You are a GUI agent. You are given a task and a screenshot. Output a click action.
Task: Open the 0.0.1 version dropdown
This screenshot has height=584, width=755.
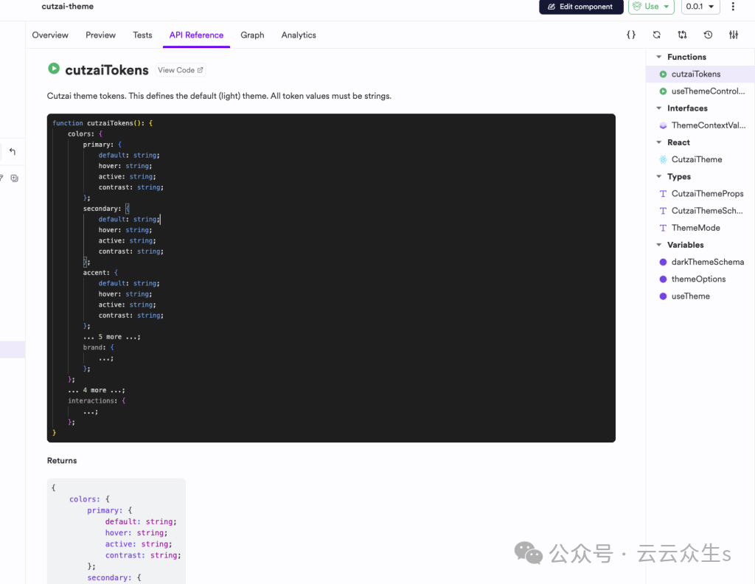(x=700, y=6)
